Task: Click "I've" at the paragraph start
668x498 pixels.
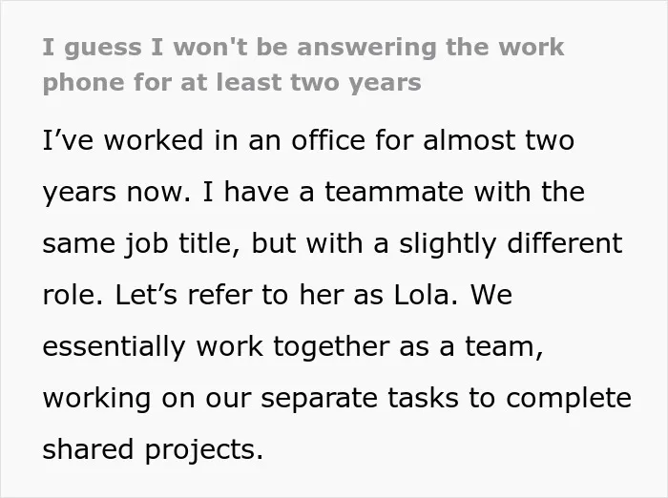Action: [68, 139]
